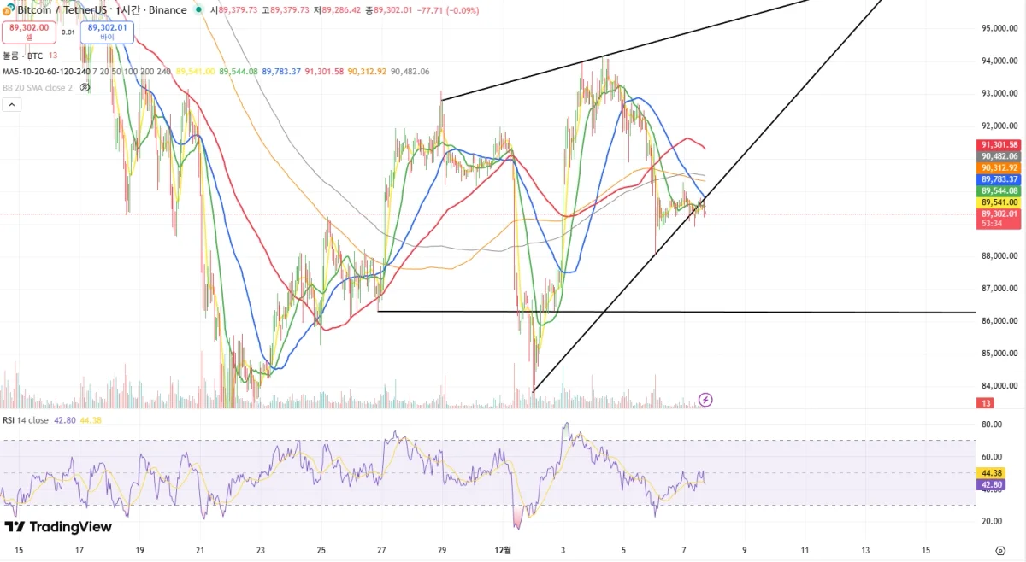Click the TradingView logo

[x=58, y=527]
